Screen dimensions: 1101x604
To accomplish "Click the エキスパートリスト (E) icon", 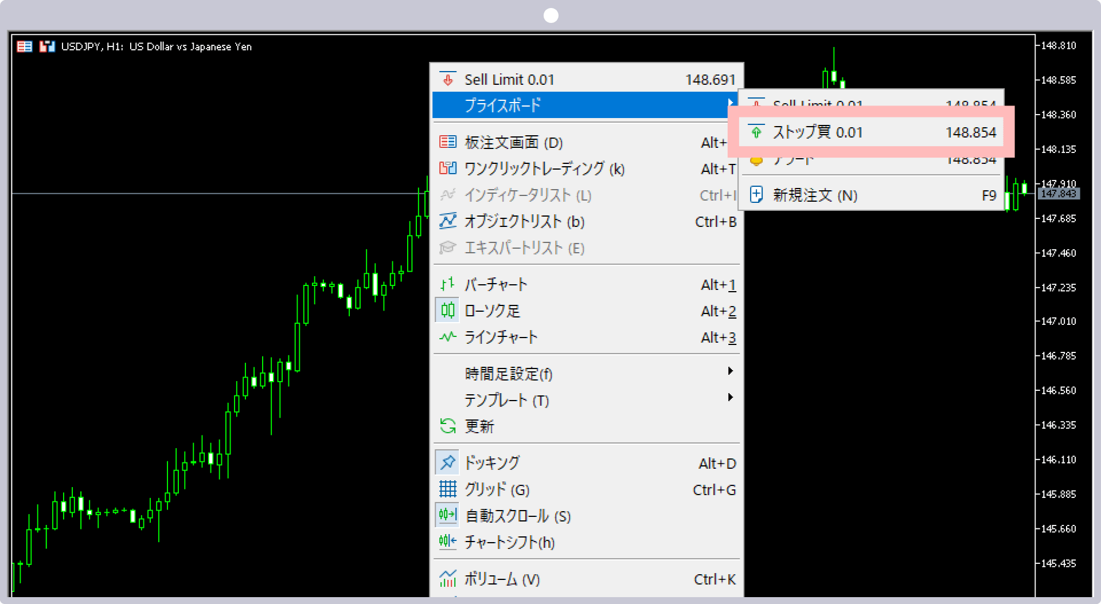I will click(447, 248).
